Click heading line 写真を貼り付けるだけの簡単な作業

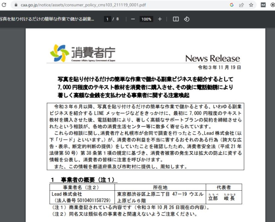pos(145,79)
